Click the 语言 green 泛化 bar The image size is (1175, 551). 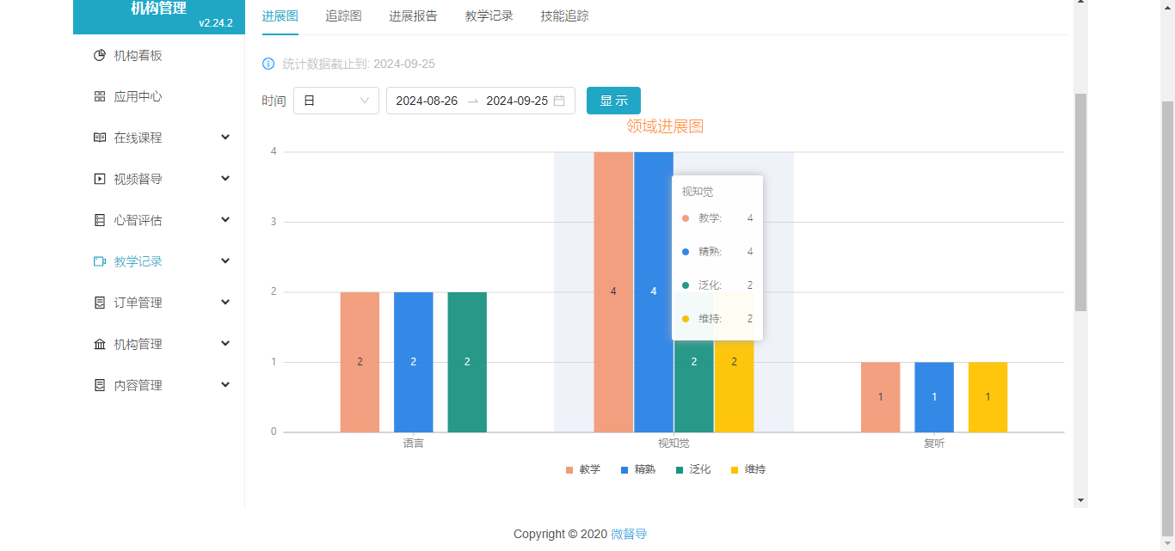pyautogui.click(x=467, y=362)
